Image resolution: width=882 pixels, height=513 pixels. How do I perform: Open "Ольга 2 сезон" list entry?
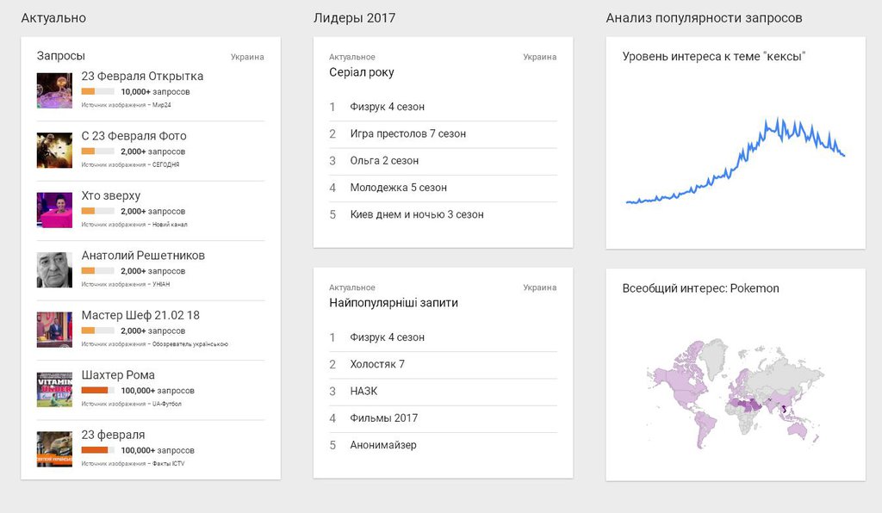(384, 160)
